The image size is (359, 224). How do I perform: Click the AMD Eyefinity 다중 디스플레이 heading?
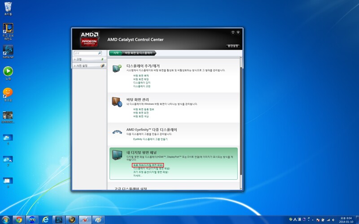(152, 129)
